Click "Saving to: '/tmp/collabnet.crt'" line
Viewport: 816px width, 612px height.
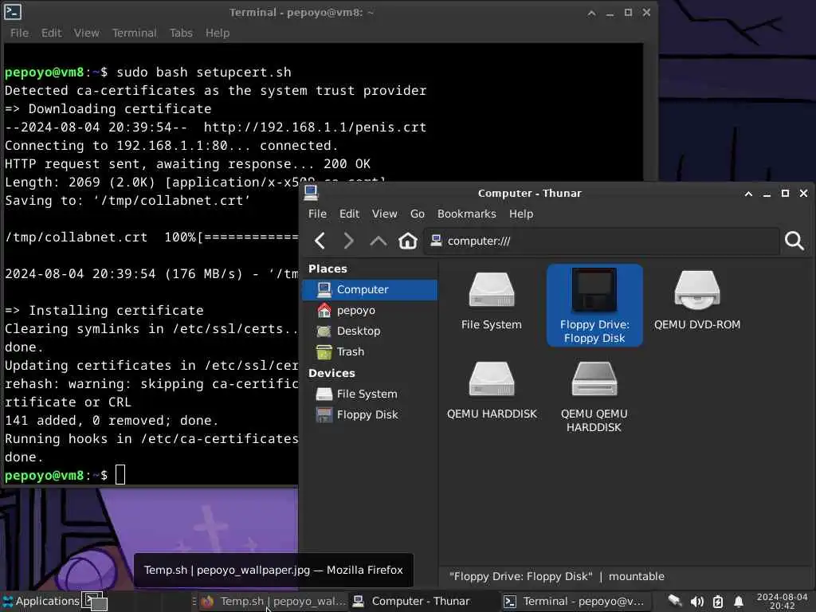[x=127, y=201]
